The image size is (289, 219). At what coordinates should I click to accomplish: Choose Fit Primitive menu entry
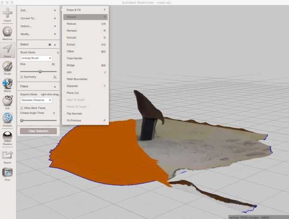click(85, 120)
